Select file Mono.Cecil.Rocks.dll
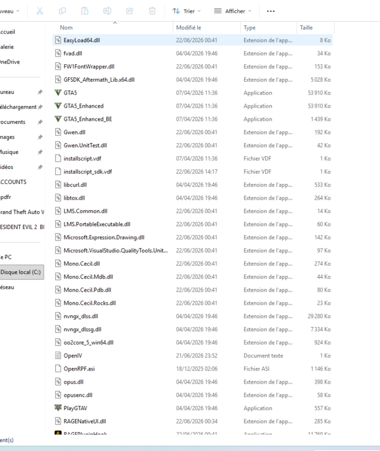The image size is (380, 451). pyautogui.click(x=192, y=303)
